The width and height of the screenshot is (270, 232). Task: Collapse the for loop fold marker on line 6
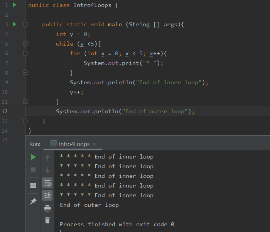pos(25,53)
